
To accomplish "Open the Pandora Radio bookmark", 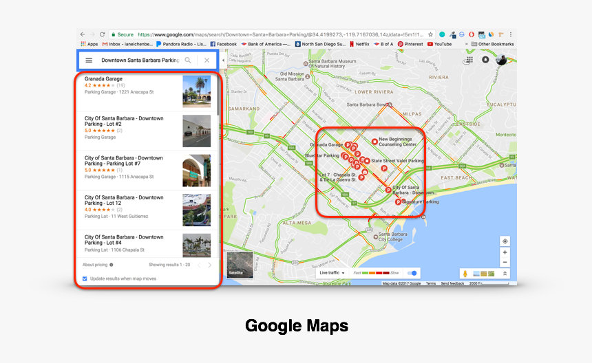I will pos(181,44).
